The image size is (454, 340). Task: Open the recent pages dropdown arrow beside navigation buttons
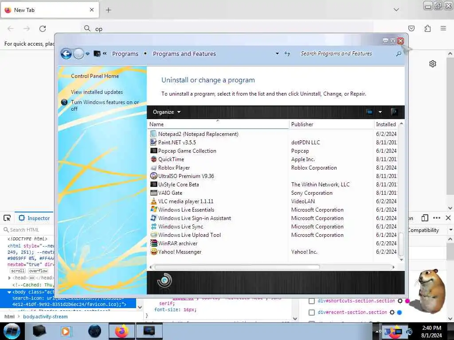[87, 54]
